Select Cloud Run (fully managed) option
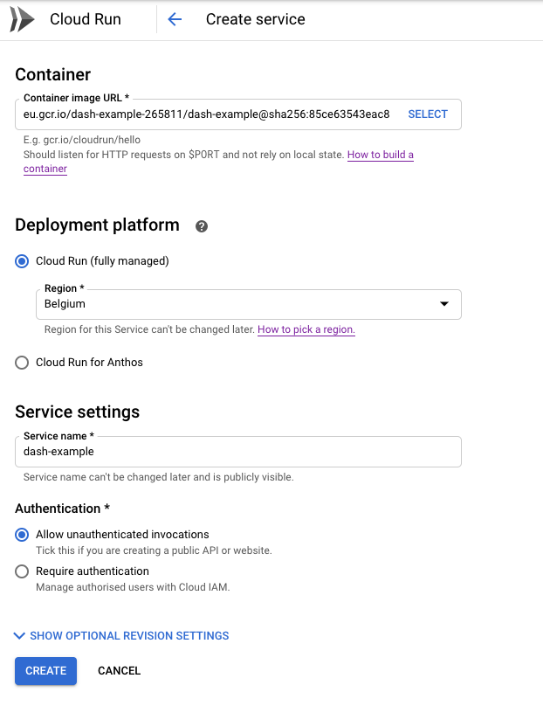Screen dimensions: 543x706 (22, 261)
